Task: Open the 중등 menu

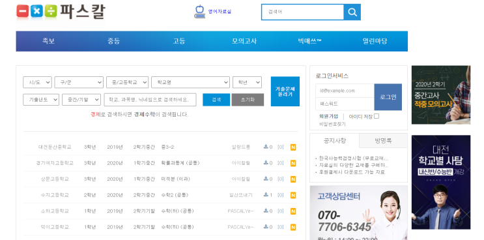Action: pyautogui.click(x=113, y=41)
